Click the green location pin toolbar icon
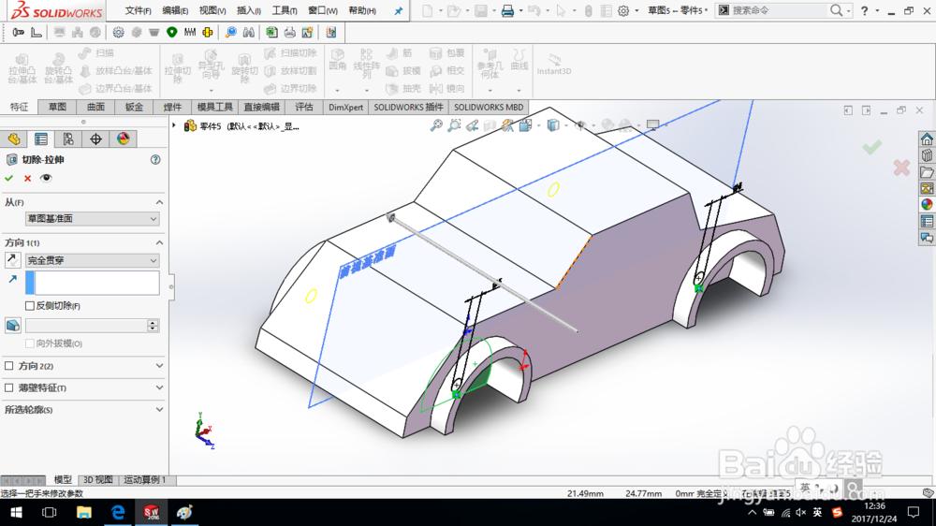The height and width of the screenshot is (526, 936). [x=172, y=32]
